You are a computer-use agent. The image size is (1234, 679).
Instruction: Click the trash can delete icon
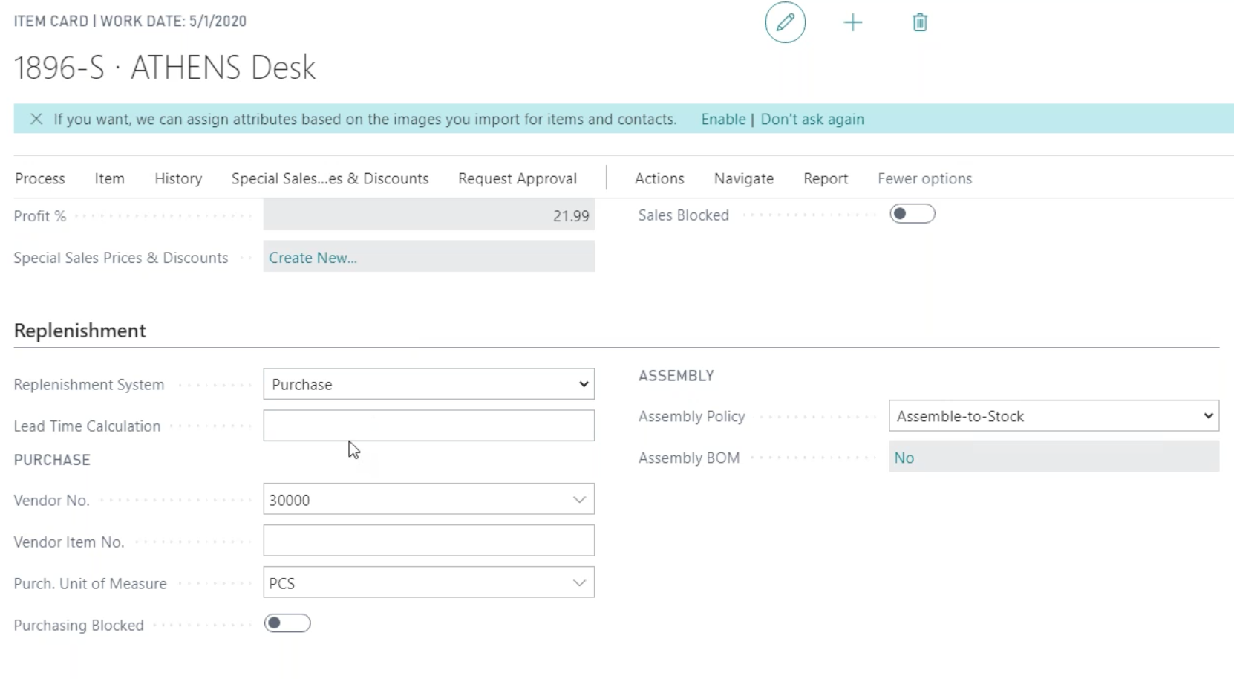[920, 22]
